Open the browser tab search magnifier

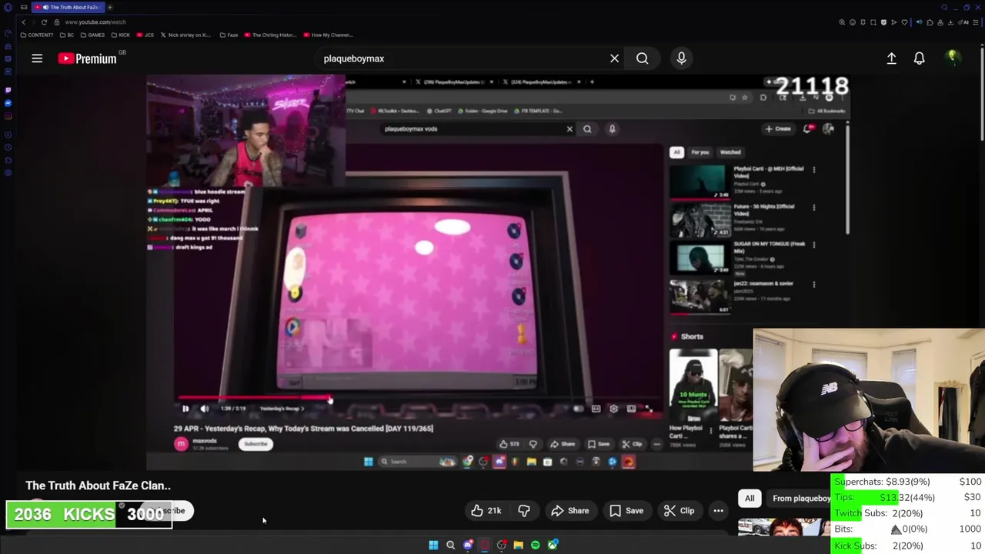944,7
